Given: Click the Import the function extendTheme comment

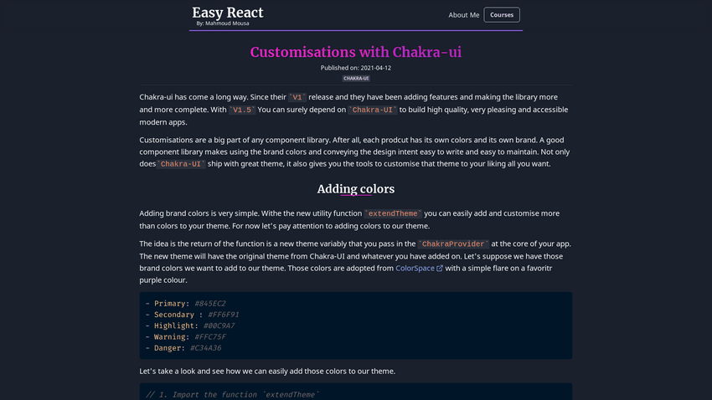Looking at the screenshot, I should click(x=233, y=394).
